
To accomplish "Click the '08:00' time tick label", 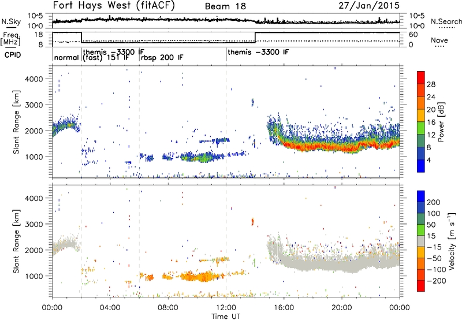I will 168,307.
